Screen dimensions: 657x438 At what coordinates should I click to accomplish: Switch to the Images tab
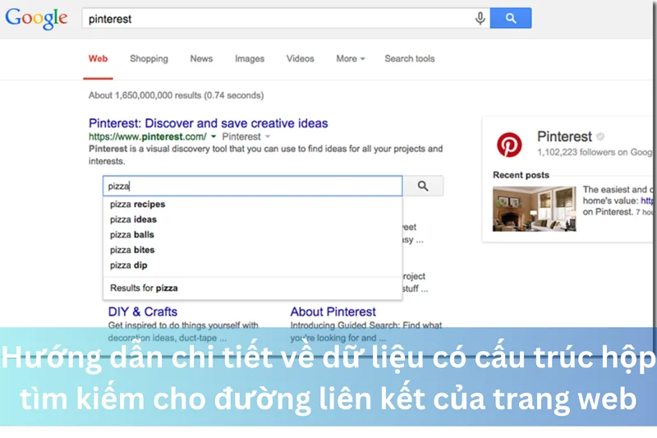(250, 58)
